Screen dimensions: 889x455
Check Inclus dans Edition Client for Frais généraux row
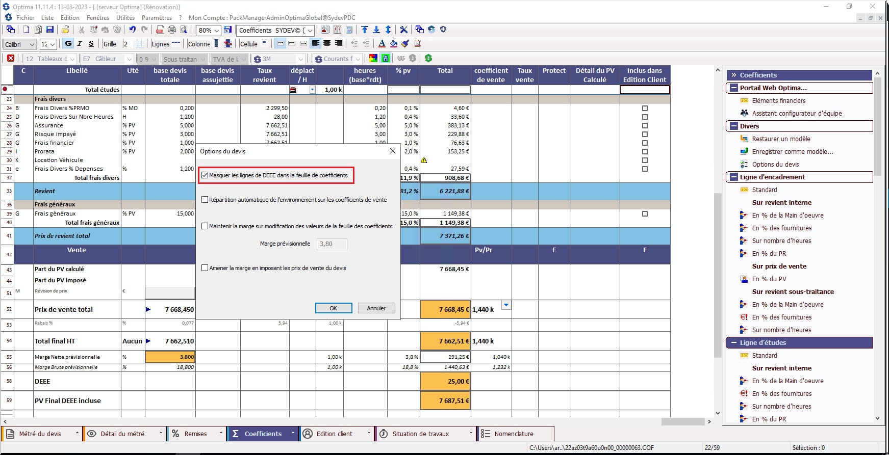(645, 214)
